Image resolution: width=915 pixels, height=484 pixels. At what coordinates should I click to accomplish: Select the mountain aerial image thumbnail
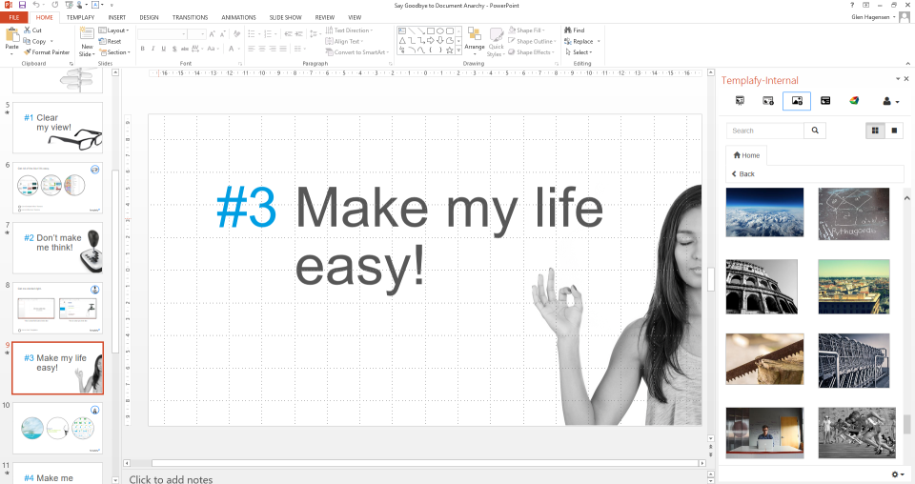click(764, 212)
